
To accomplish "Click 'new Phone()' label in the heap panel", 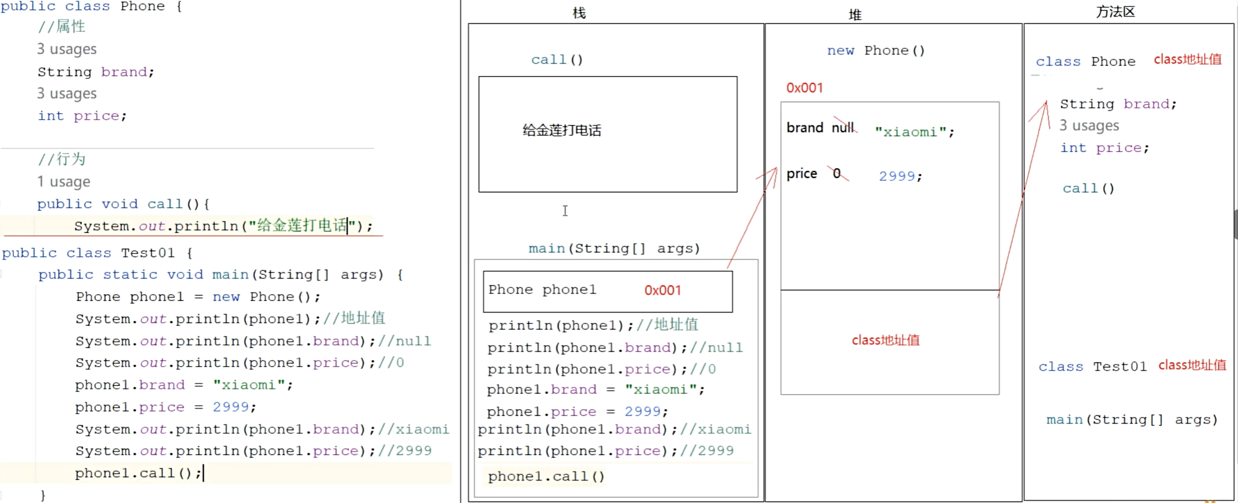I will pyautogui.click(x=876, y=51).
